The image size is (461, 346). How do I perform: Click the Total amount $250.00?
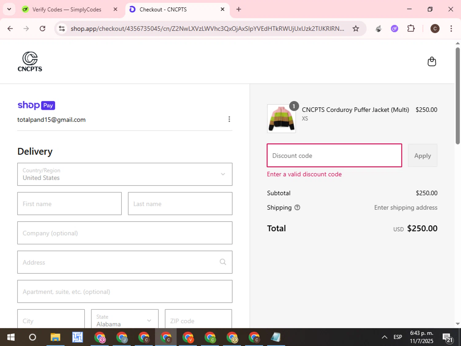pyautogui.click(x=422, y=229)
